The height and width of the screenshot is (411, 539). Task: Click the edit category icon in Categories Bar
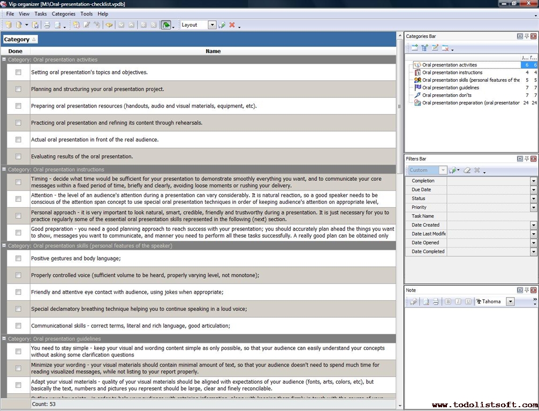pos(435,48)
